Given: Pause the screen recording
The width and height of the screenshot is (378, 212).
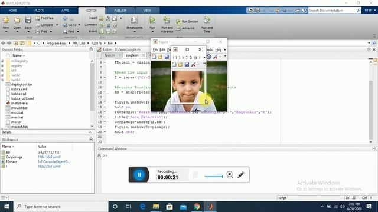Looking at the screenshot, I should click(139, 175).
